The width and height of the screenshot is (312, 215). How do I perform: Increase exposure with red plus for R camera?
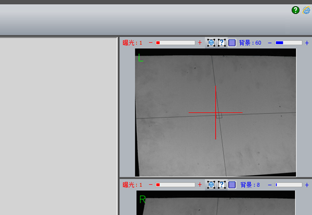click(200, 184)
